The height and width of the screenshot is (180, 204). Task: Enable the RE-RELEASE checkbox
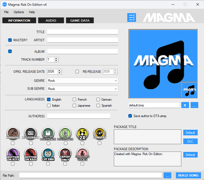pyautogui.click(x=77, y=72)
